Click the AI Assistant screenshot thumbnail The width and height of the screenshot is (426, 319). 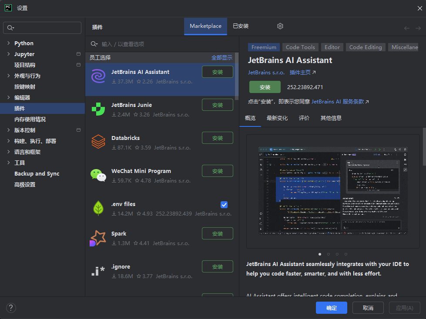tap(333, 191)
